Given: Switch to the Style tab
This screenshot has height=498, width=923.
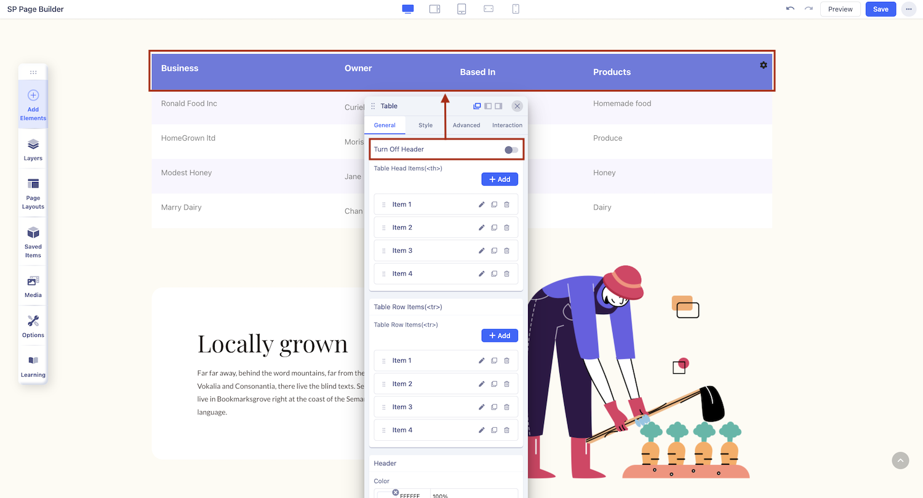Looking at the screenshot, I should 426,125.
